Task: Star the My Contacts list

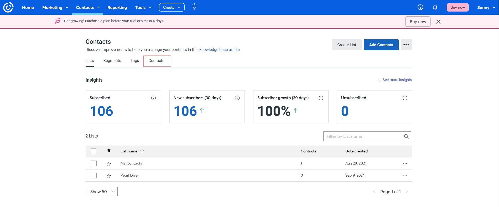Action: pos(109,164)
